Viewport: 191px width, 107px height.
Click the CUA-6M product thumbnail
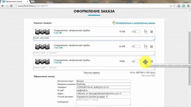[x=42, y=32]
